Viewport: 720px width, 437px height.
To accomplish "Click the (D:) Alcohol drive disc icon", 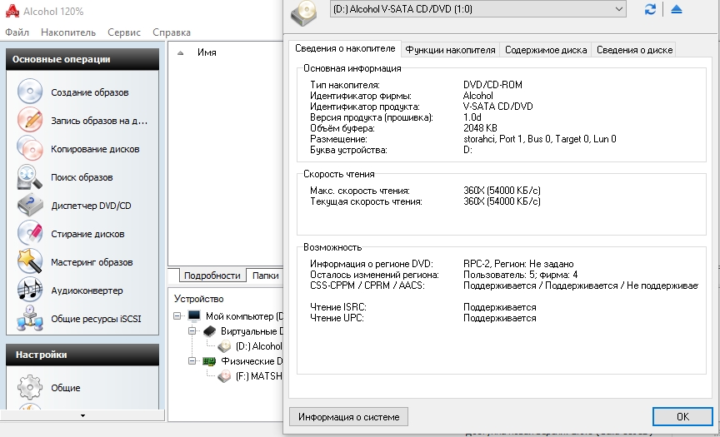I will tap(224, 346).
